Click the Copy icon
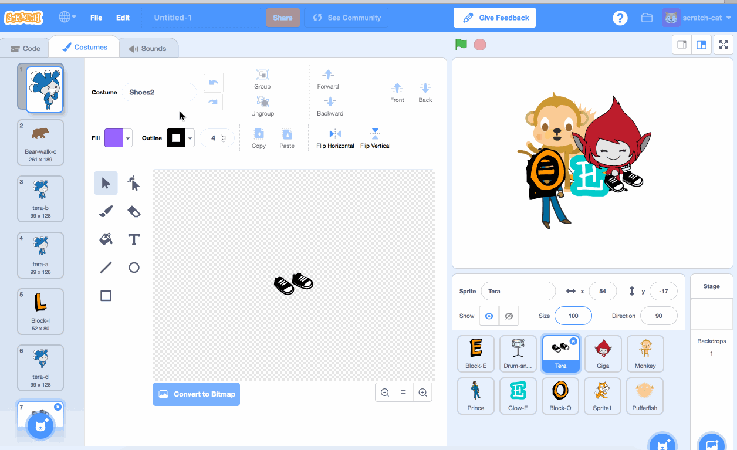This screenshot has width=737, height=450. 259,134
